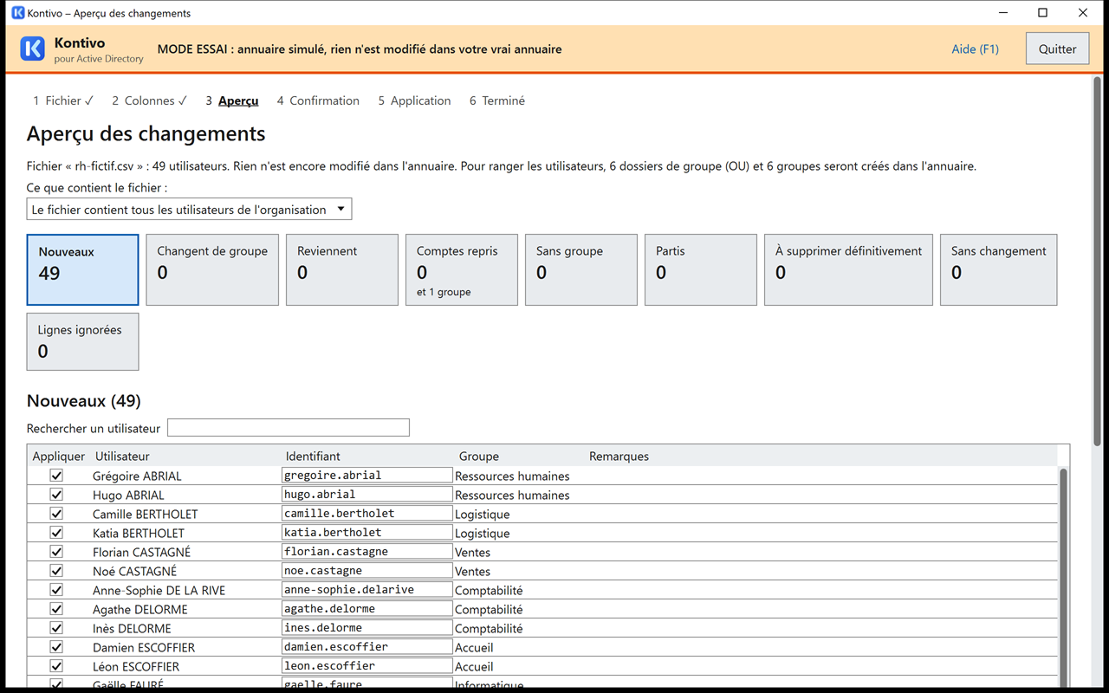
Task: Click the Quitter button
Action: (x=1057, y=49)
